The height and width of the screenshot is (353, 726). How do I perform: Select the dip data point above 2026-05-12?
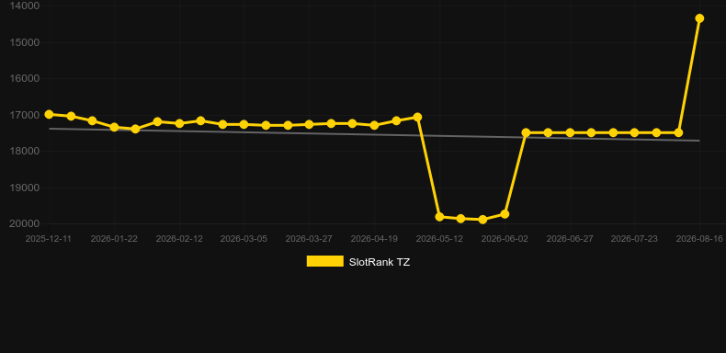point(439,216)
